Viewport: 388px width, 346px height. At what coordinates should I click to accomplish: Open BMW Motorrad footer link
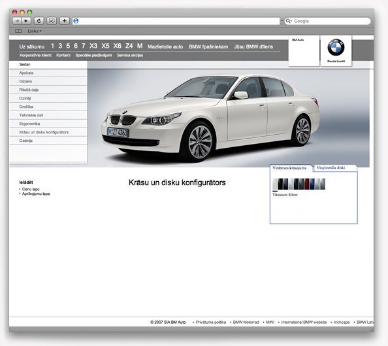(246, 322)
